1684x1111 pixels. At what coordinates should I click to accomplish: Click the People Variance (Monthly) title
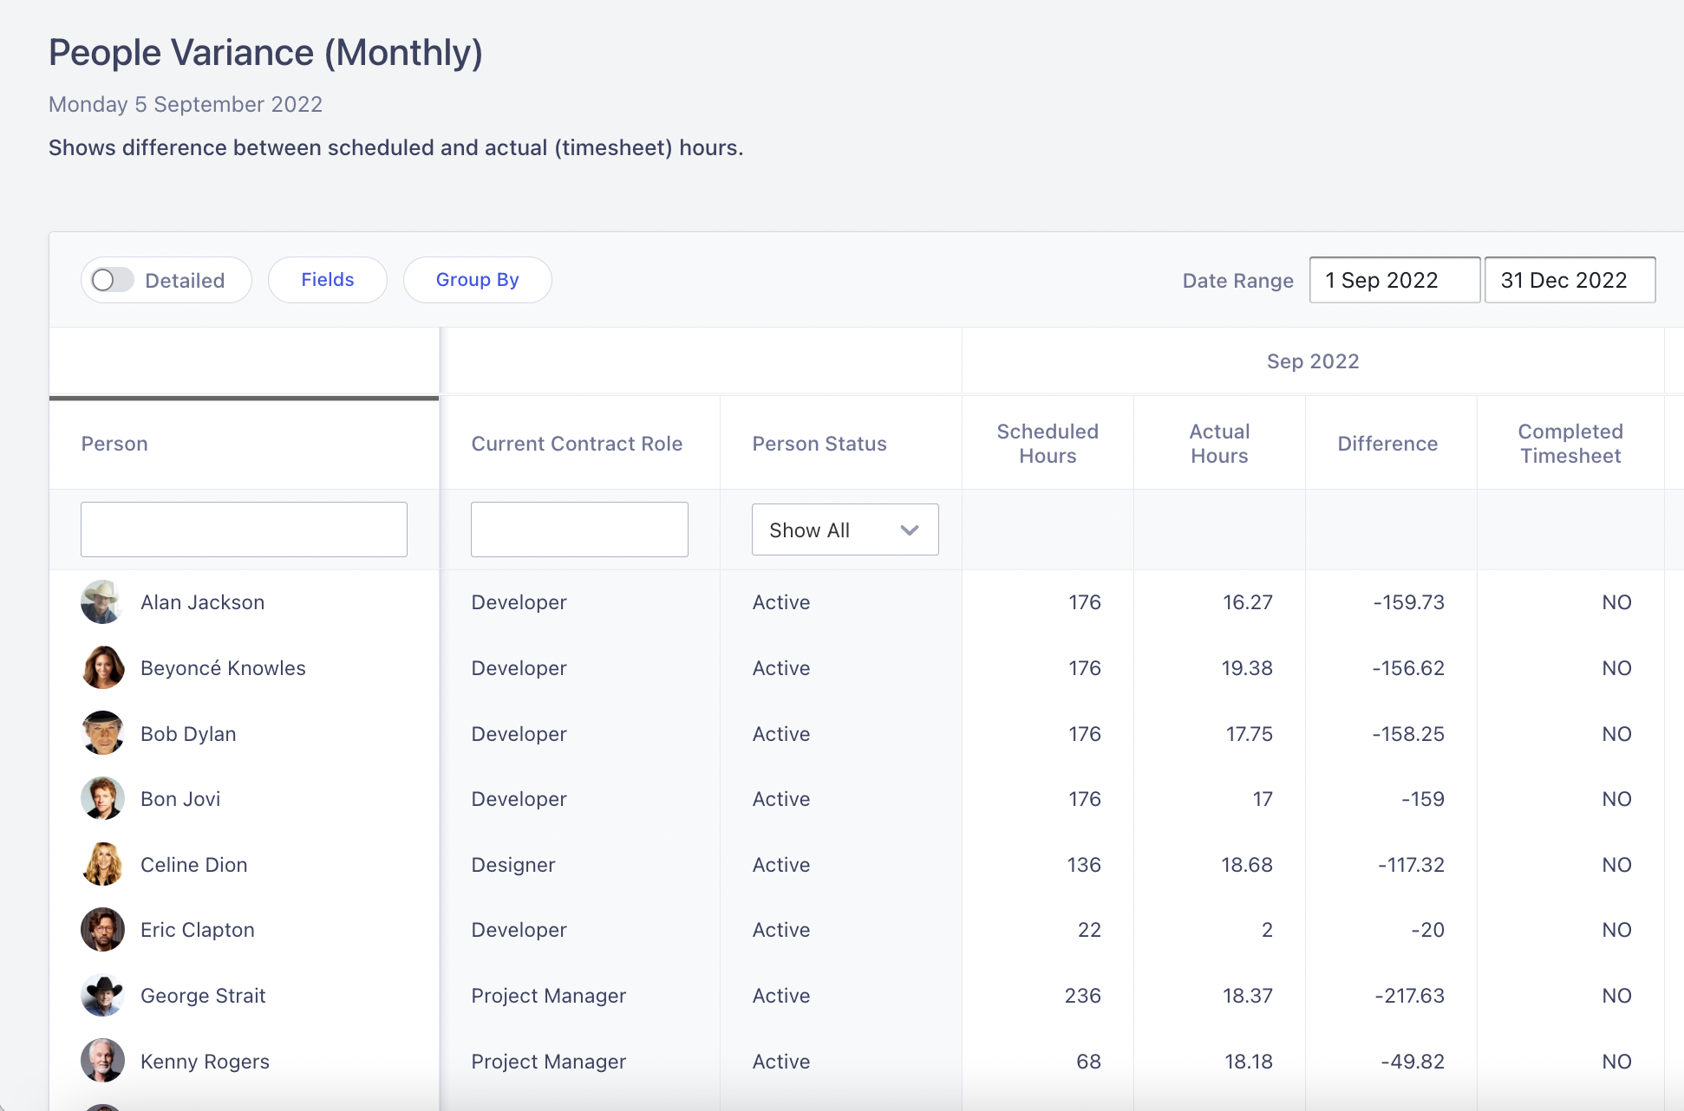point(265,52)
